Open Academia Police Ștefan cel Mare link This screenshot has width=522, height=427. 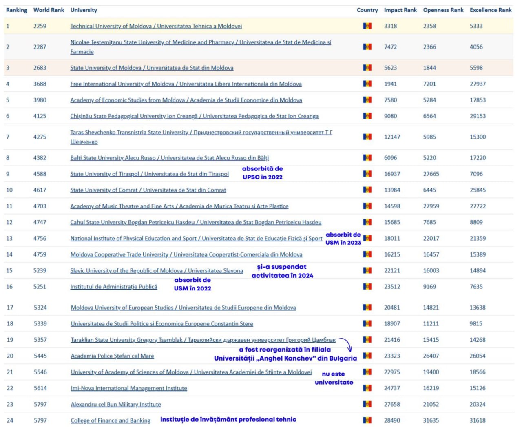(x=113, y=356)
